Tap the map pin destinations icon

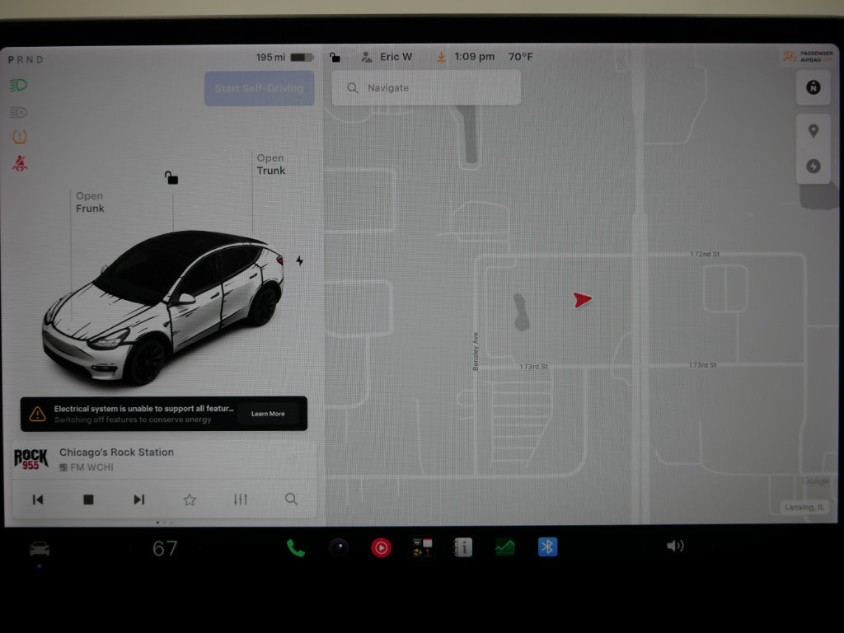coord(814,131)
